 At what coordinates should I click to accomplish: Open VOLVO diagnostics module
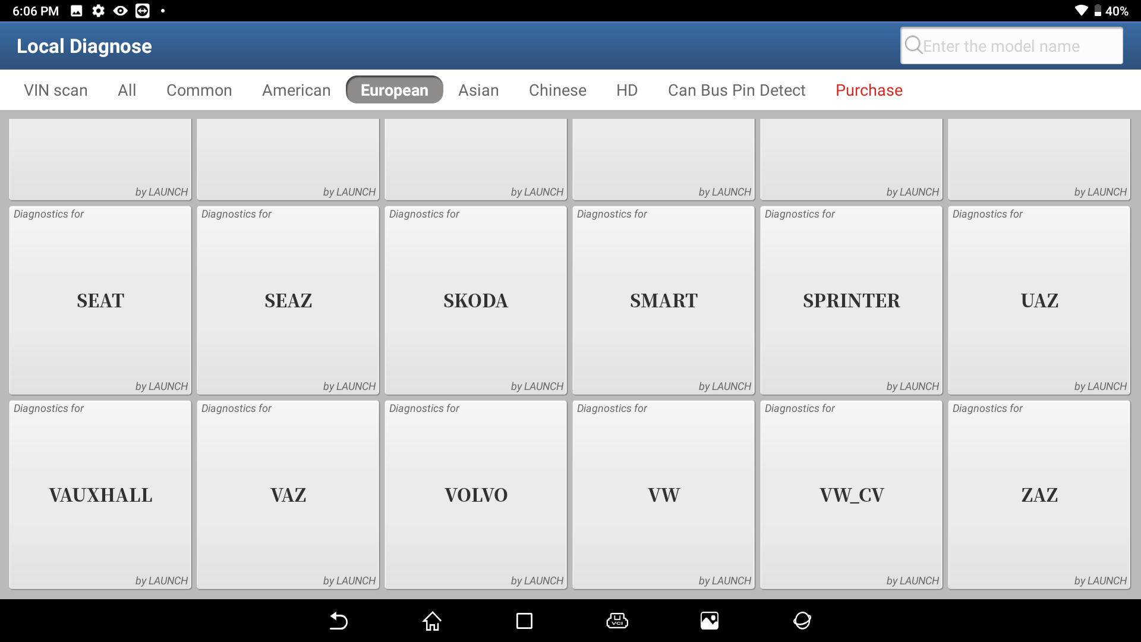[x=475, y=495]
